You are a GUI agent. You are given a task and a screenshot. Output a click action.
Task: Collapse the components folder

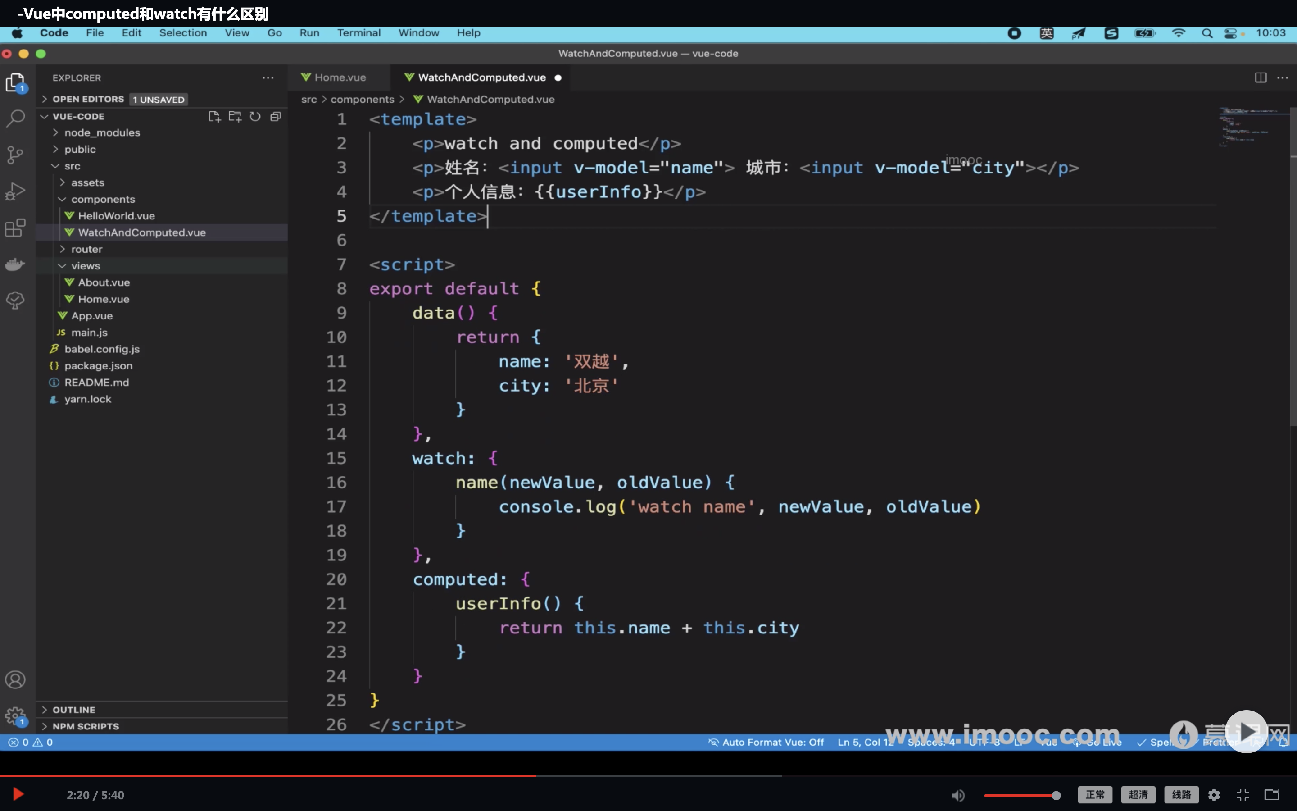[x=102, y=199]
